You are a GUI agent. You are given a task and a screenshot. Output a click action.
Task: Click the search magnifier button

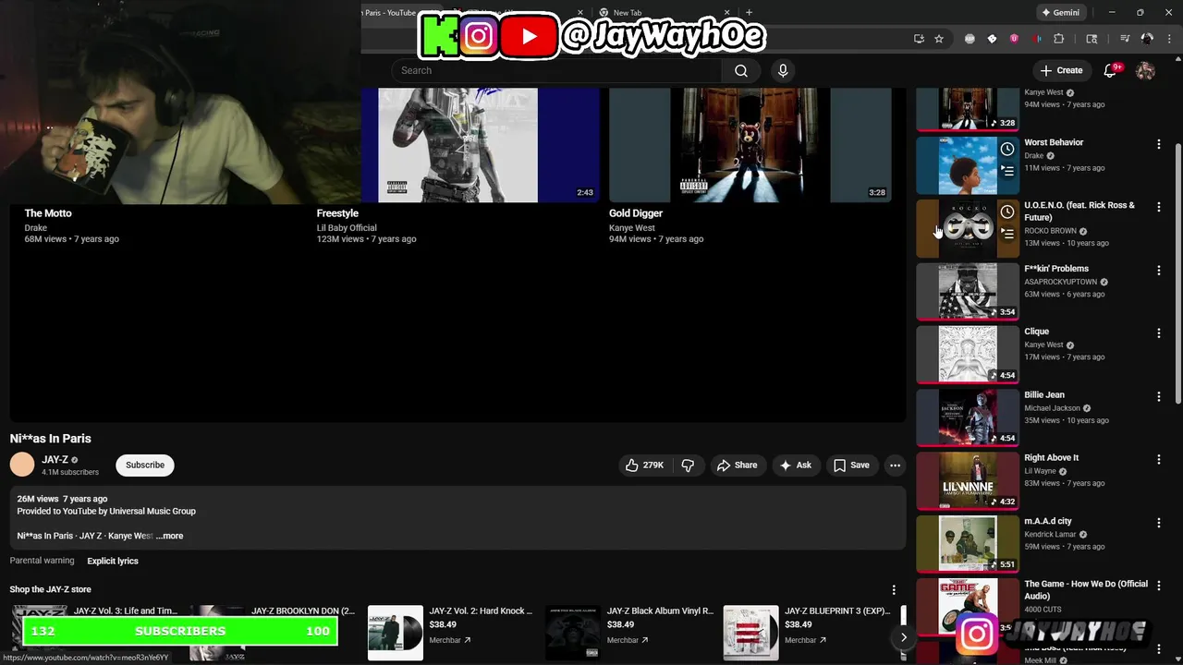741,70
